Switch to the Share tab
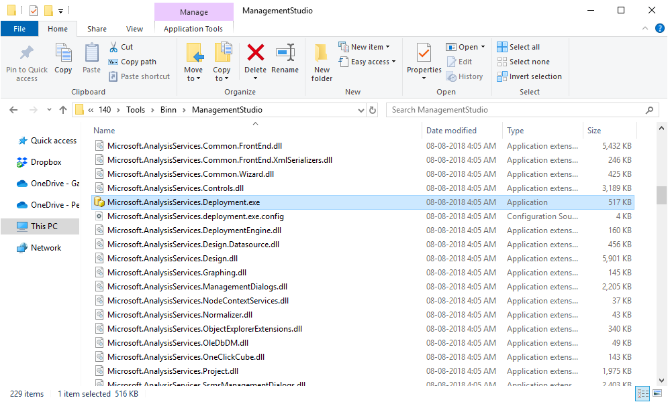This screenshot has height=402, width=668. (x=97, y=29)
